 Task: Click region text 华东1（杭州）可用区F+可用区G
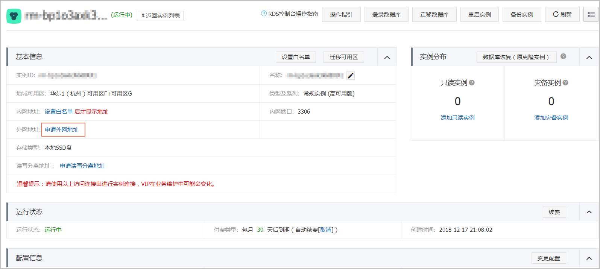(x=91, y=94)
